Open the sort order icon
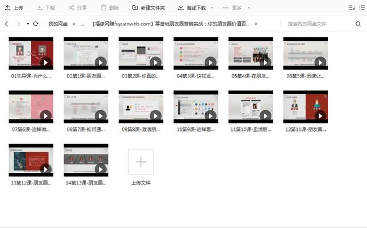Viewport: 367px width, 228px height. (x=352, y=7)
